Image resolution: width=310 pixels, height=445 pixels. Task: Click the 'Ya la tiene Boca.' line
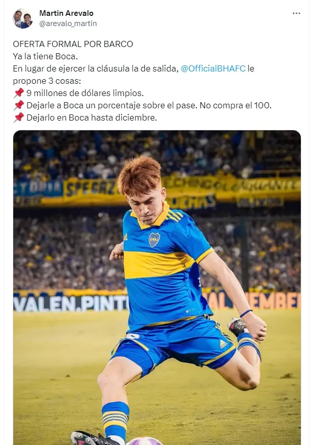tap(45, 57)
